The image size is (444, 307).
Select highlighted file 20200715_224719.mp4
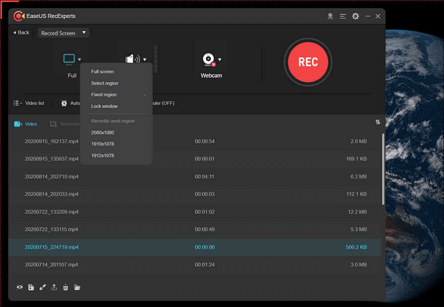click(x=52, y=247)
